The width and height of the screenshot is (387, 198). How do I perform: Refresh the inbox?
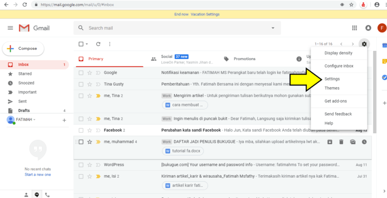(x=98, y=44)
